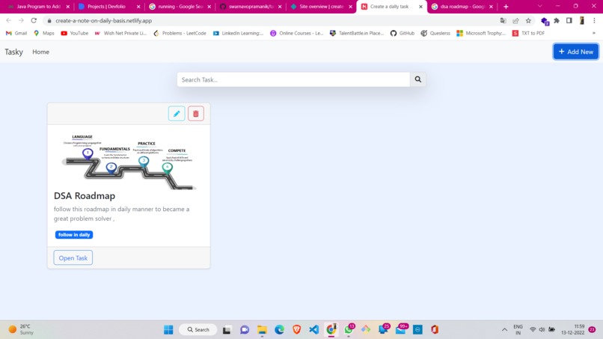Open YouTube bookmark

(x=75, y=33)
